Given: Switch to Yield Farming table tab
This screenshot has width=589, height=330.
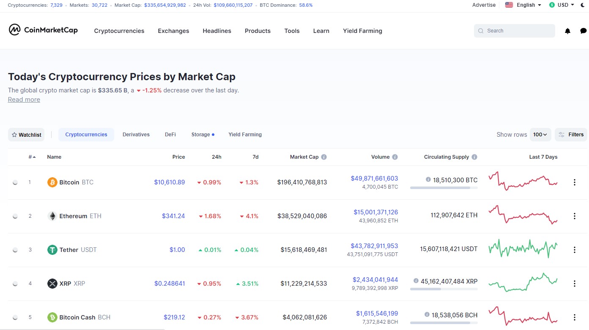Looking at the screenshot, I should (x=245, y=135).
